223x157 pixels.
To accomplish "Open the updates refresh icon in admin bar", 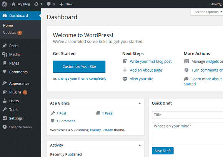I will [36, 4].
